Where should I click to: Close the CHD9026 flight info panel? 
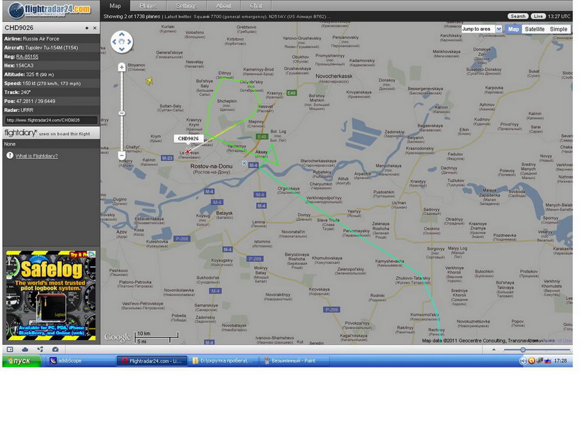click(95, 28)
